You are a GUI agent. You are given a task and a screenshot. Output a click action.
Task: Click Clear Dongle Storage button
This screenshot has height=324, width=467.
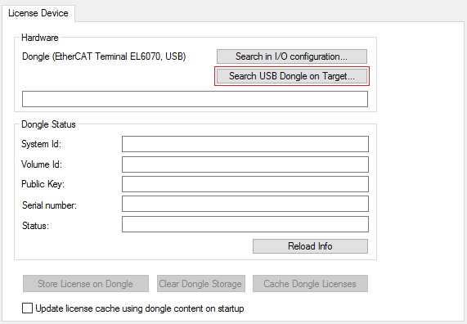[x=201, y=283]
